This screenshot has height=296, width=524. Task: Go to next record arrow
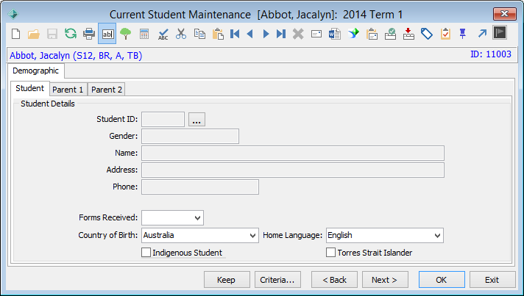pos(266,34)
